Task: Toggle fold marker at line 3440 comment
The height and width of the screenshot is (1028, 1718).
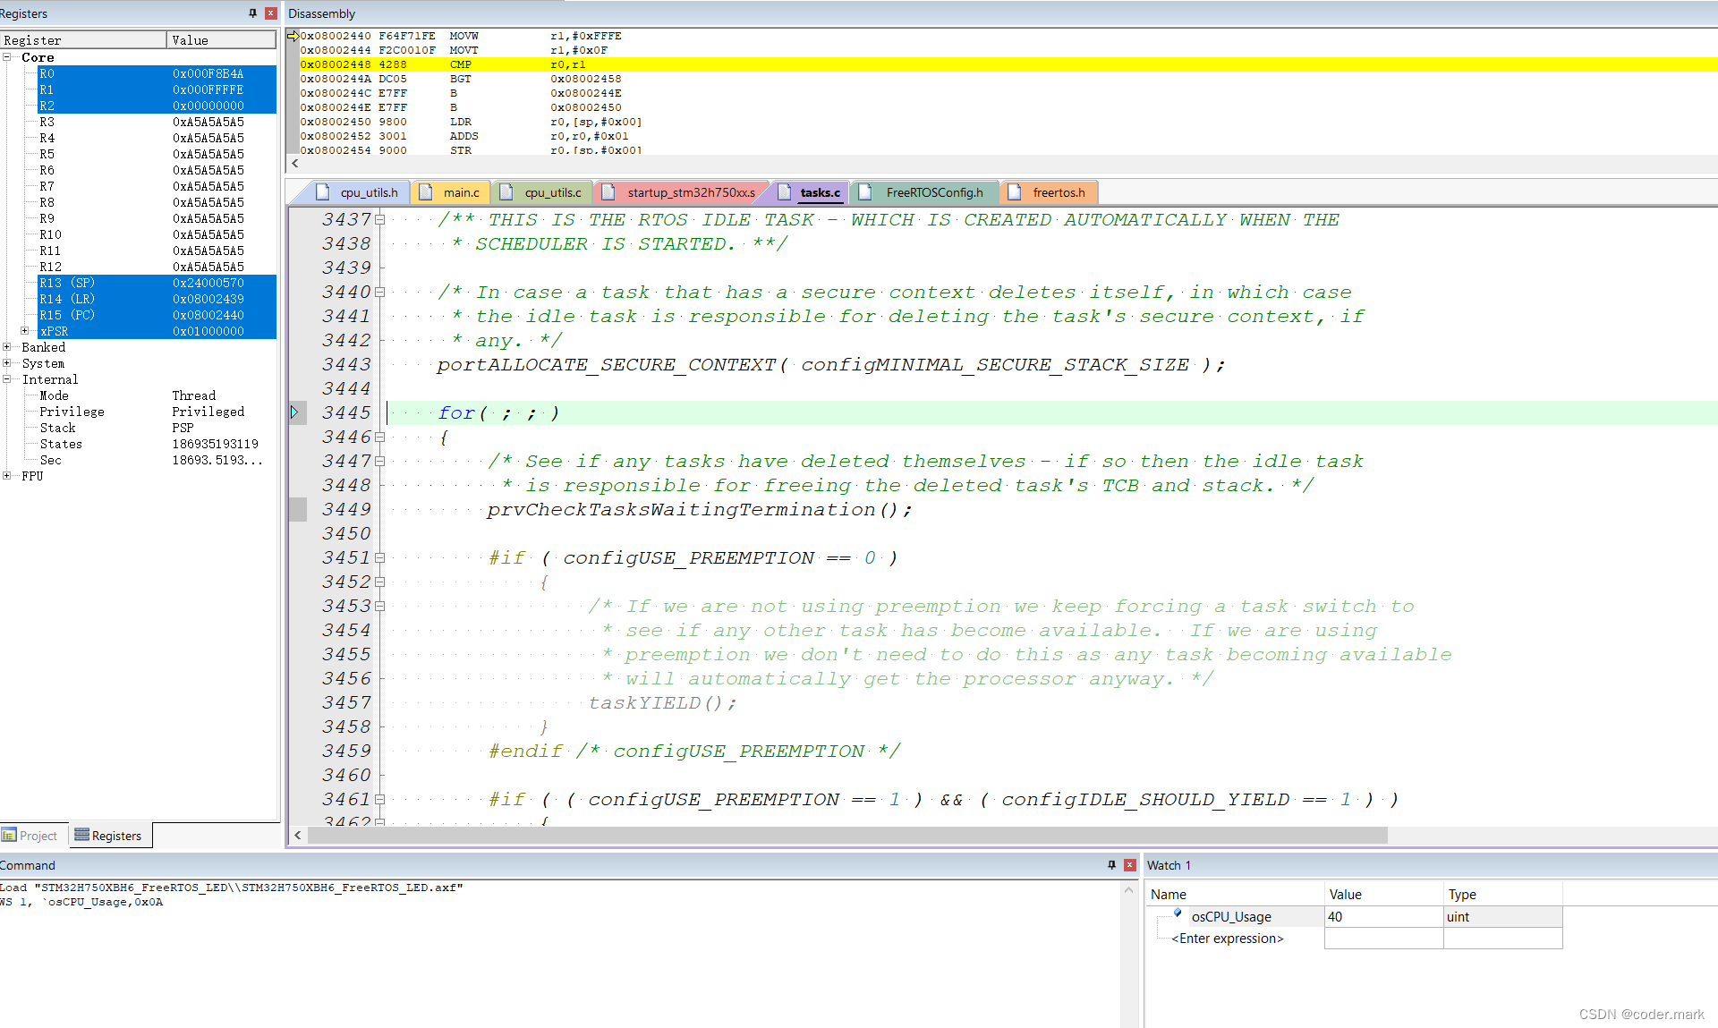Action: point(379,292)
